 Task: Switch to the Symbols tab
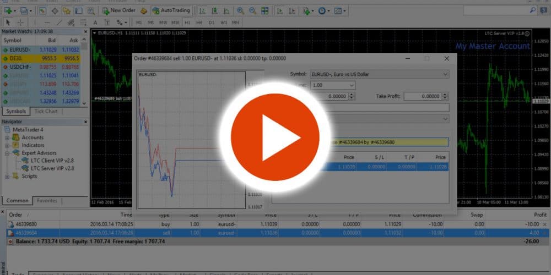coord(16,112)
